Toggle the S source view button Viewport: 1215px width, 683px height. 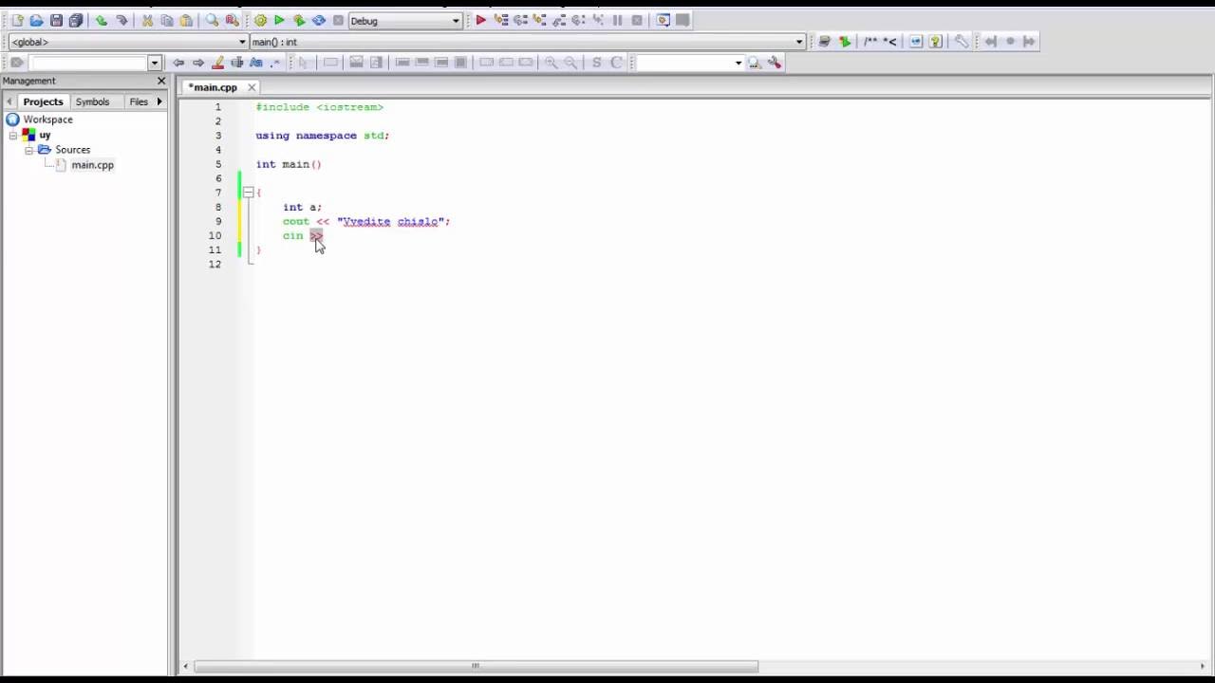(596, 63)
